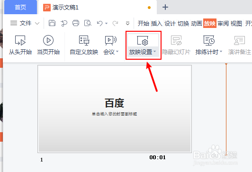
Task: Click the subtitle placeholder 单击输入您的封面副标题
Action: pyautogui.click(x=115, y=114)
